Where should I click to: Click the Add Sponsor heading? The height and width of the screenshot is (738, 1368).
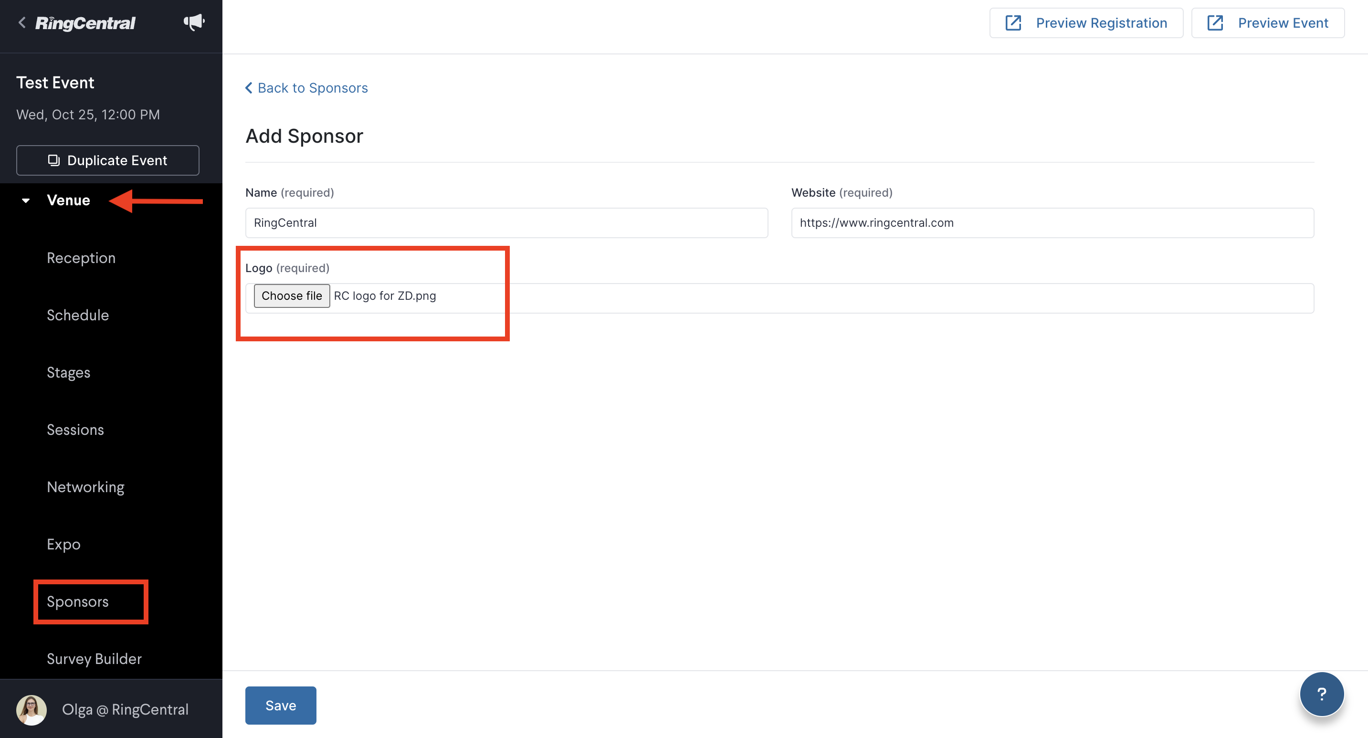[305, 137]
